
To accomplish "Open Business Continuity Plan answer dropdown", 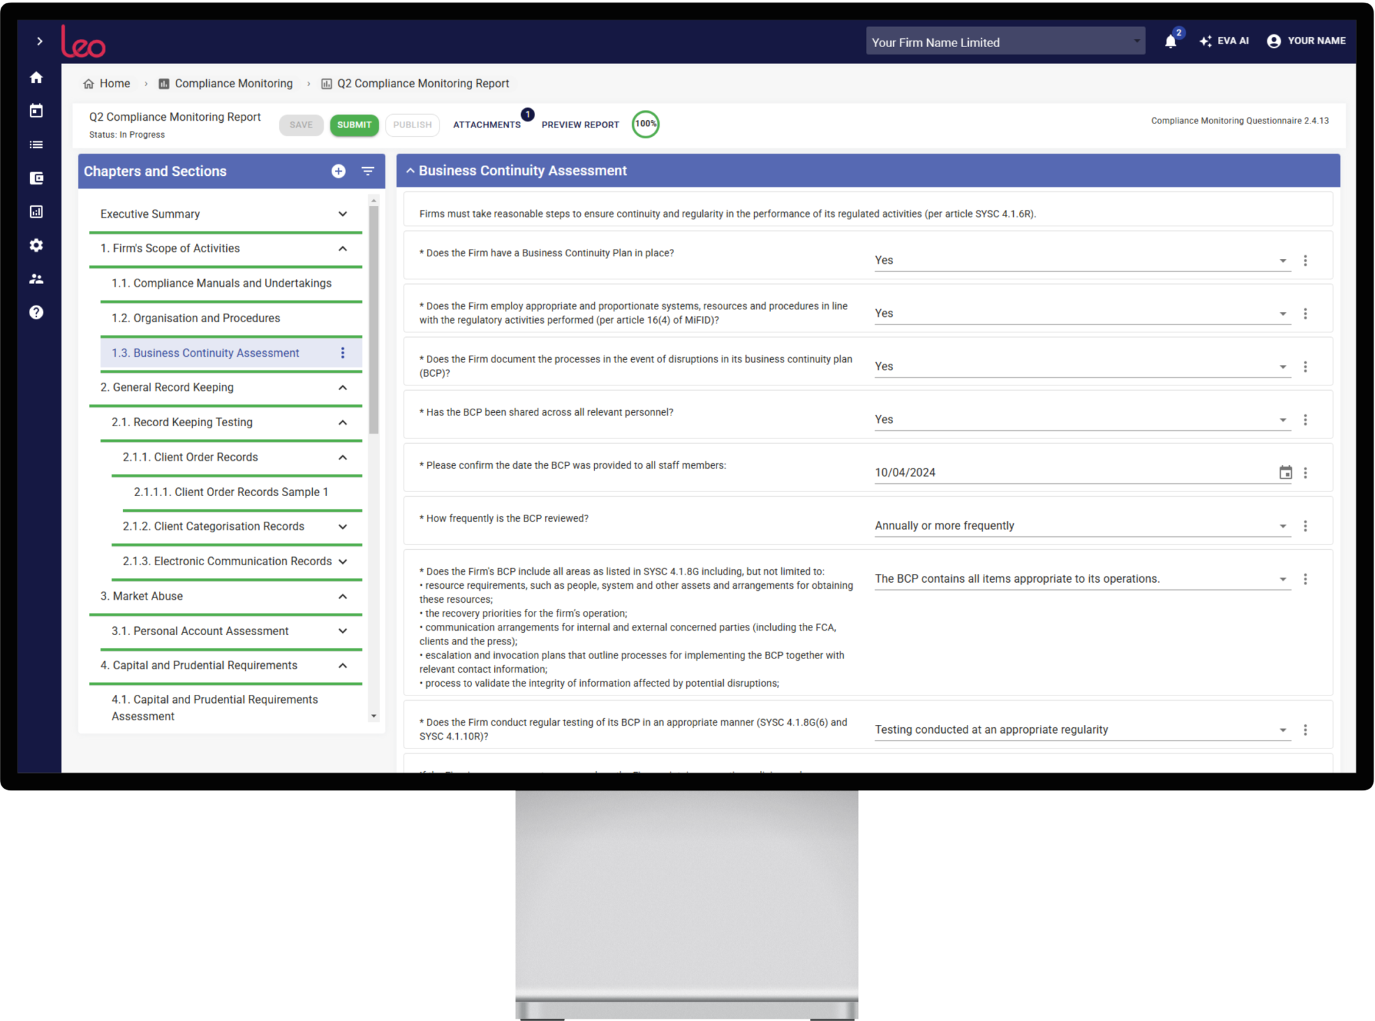I will [x=1284, y=260].
